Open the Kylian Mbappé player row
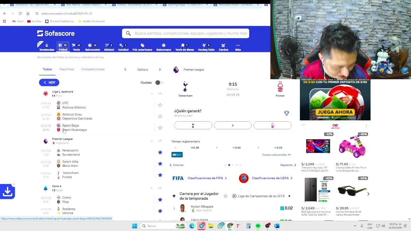 click(x=233, y=209)
